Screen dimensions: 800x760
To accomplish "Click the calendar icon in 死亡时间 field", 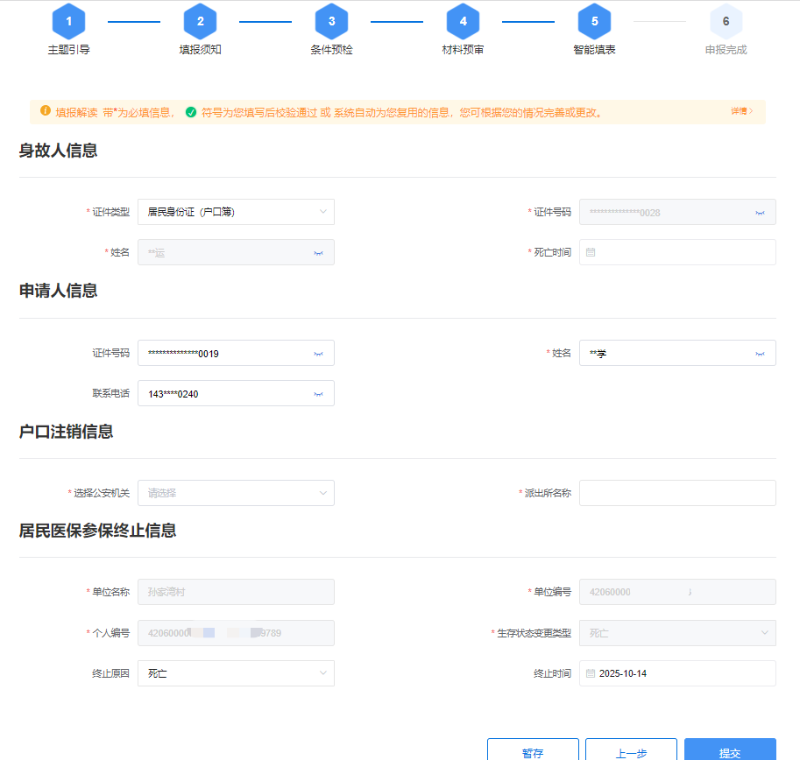I will coord(591,253).
